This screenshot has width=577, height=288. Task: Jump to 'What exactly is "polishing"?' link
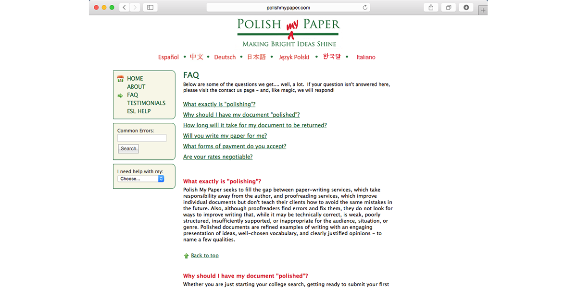coord(219,104)
